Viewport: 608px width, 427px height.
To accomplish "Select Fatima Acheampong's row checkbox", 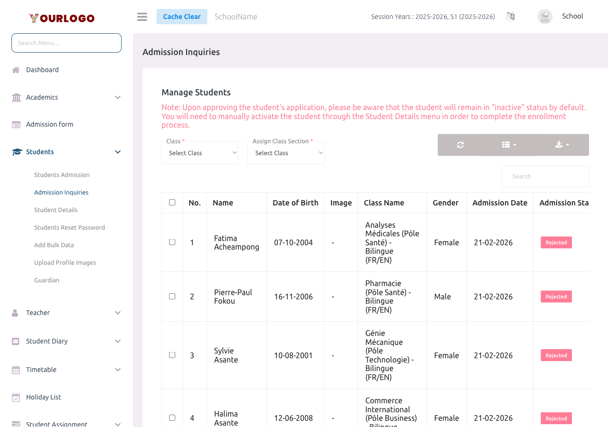I will (x=172, y=241).
